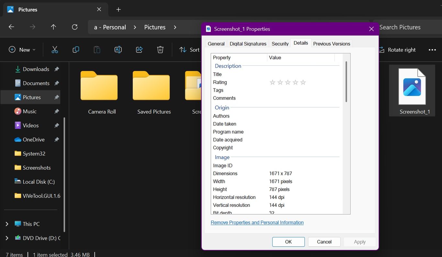Click the Cut icon in the toolbar
This screenshot has height=257, width=442.
[54, 50]
